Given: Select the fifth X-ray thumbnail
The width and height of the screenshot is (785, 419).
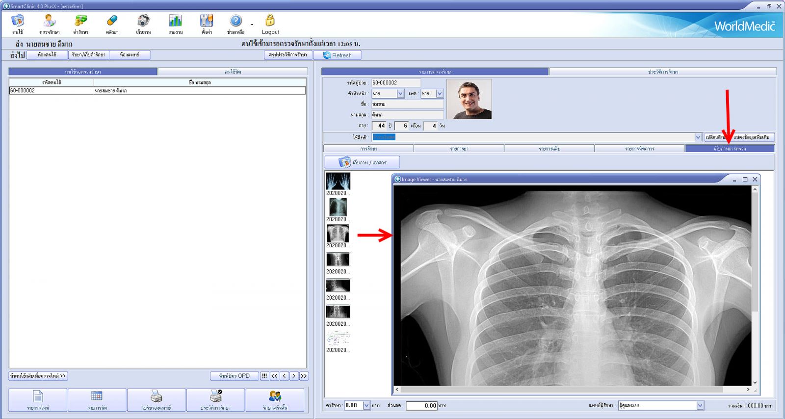Looking at the screenshot, I should 338,286.
